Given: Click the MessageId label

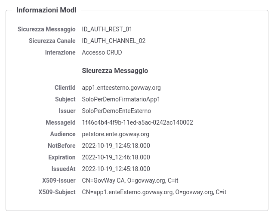Looking at the screenshot, I should click(x=61, y=122).
